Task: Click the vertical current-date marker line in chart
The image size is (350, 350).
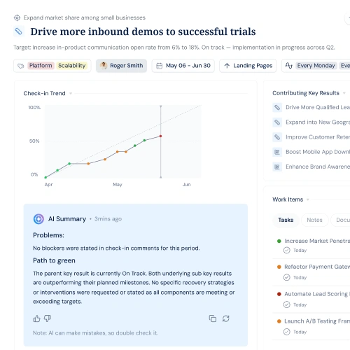Action: pos(160,141)
